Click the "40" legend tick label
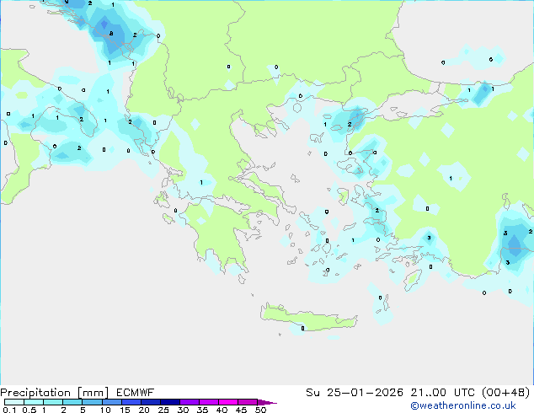The height and width of the screenshot is (413, 534). coord(222,410)
